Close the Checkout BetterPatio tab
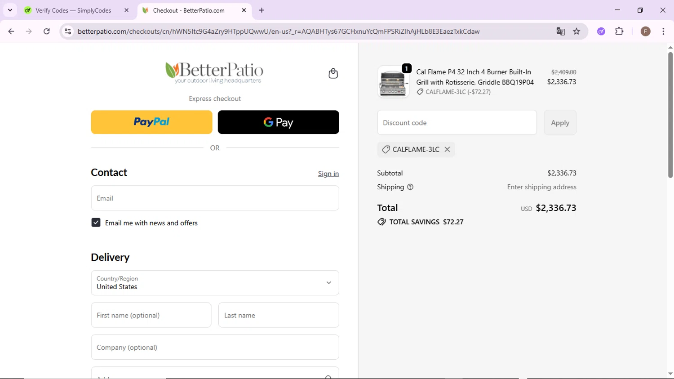 (x=244, y=10)
